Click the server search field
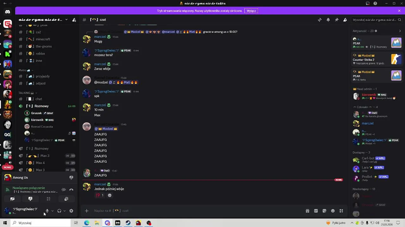405x227 pixels. (376, 20)
